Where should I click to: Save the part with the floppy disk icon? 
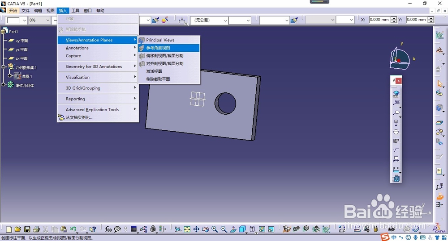pos(27,229)
